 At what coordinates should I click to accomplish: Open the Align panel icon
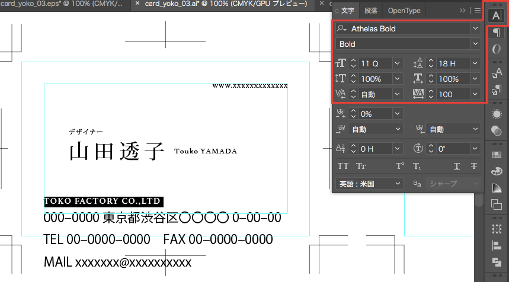coord(497,245)
